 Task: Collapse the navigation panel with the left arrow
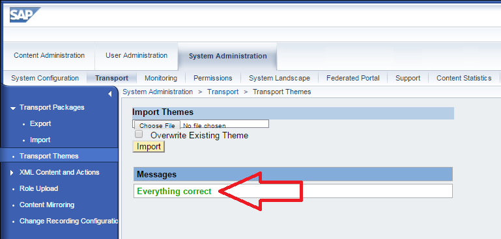click(x=109, y=94)
